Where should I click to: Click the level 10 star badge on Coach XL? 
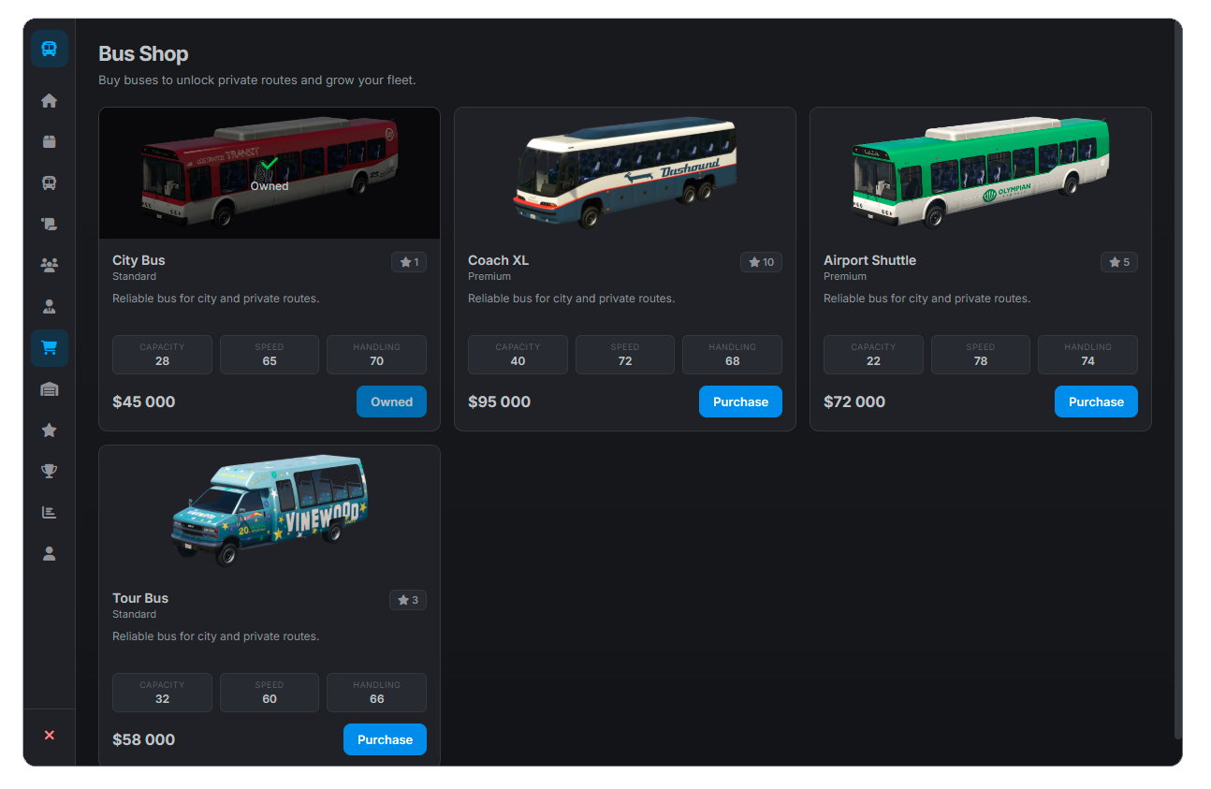click(x=761, y=262)
